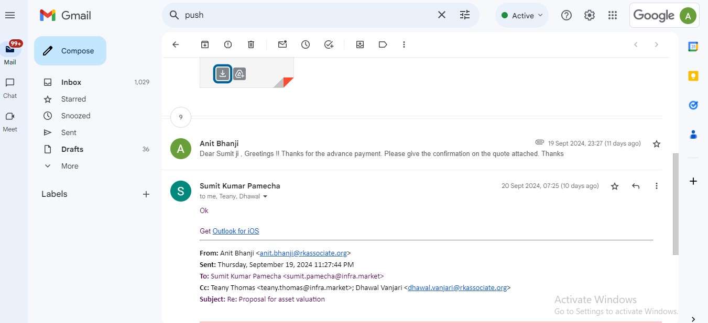Mark the conversation as unread
The image size is (708, 323).
[x=282, y=44]
